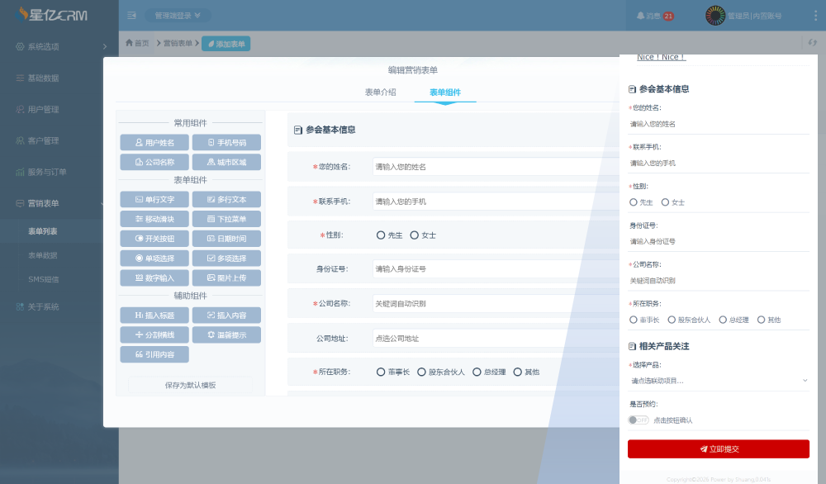The height and width of the screenshot is (484, 826).
Task: Add the 城市区域 component
Action: [226, 161]
